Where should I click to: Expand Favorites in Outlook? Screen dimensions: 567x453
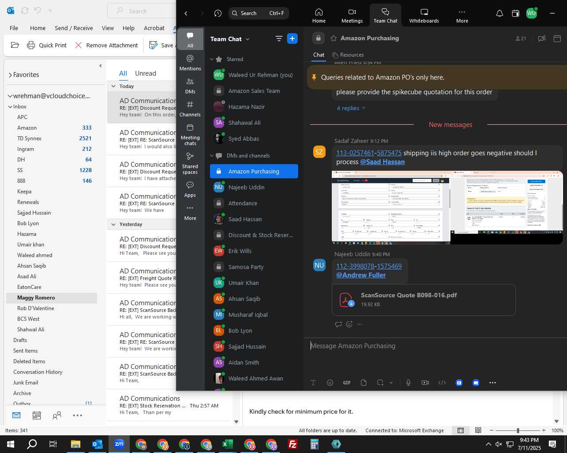pyautogui.click(x=10, y=75)
